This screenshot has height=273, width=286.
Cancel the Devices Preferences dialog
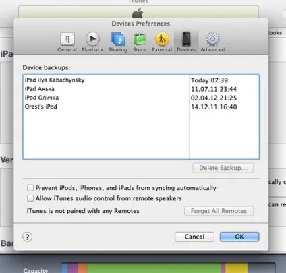194,237
